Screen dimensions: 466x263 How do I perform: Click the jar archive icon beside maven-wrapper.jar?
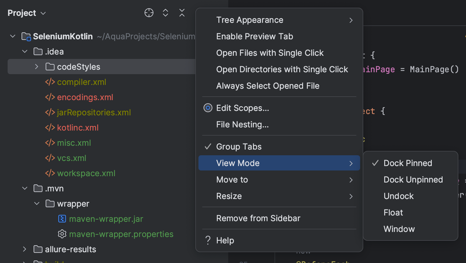coord(62,219)
